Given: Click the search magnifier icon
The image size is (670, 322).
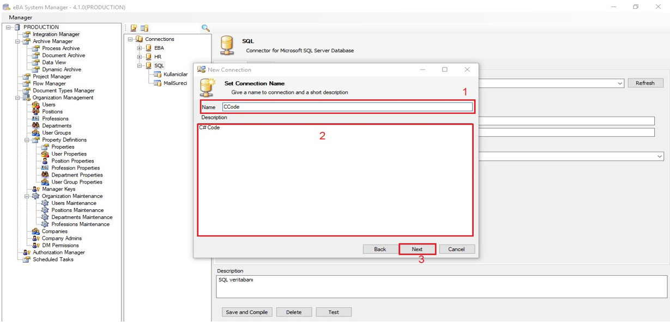Looking at the screenshot, I should pyautogui.click(x=206, y=28).
